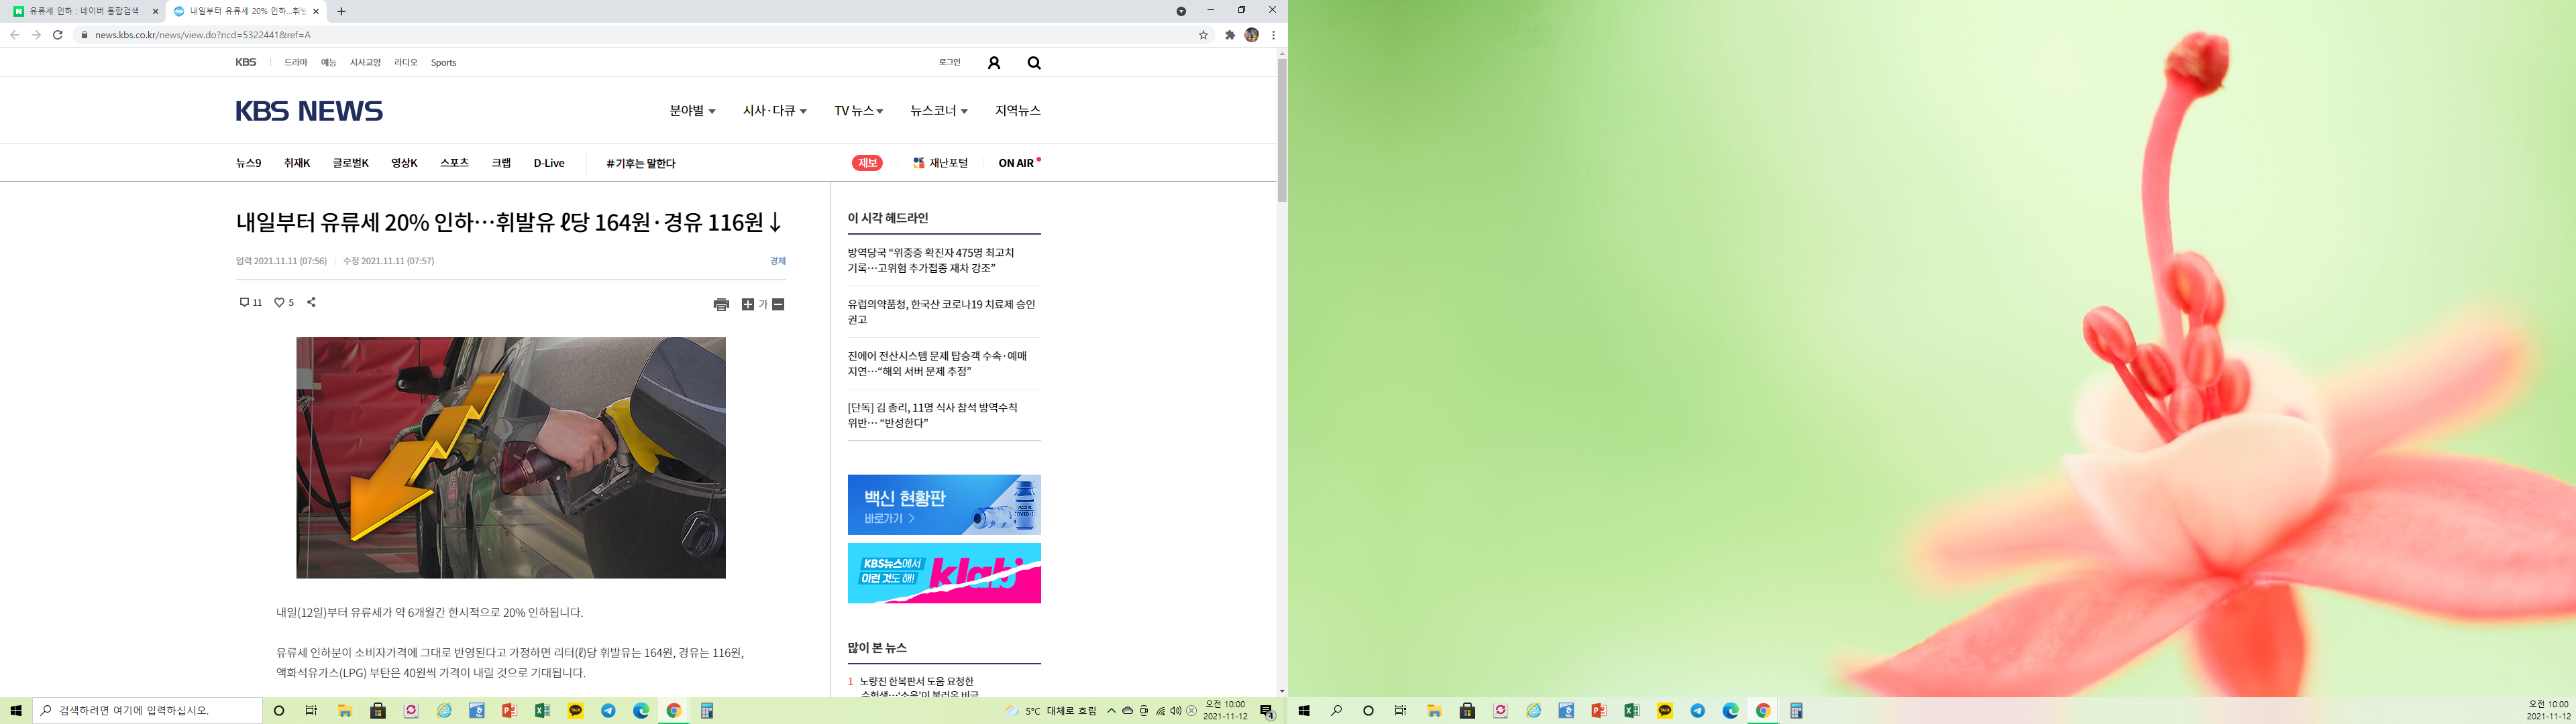
Task: Open the 뉴스9 menu item
Action: click(248, 163)
